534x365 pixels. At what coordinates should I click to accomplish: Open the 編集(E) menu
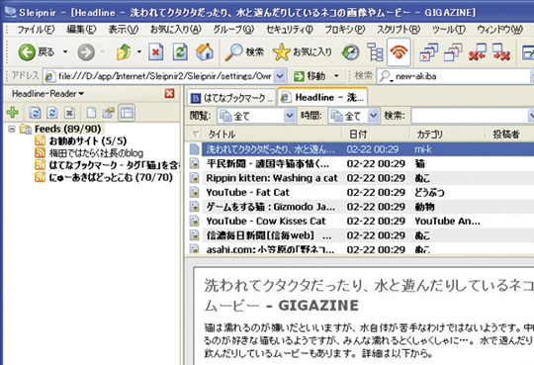pyautogui.click(x=81, y=30)
